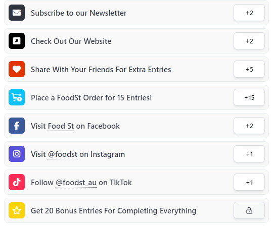The image size is (273, 226).
Task: Click the yellow star bonus icon
Action: coord(17,210)
